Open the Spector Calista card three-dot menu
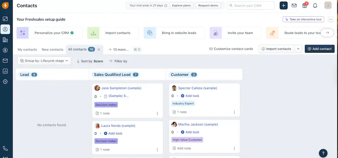Image resolution: width=338 pixels, height=158 pixels. coord(234,112)
